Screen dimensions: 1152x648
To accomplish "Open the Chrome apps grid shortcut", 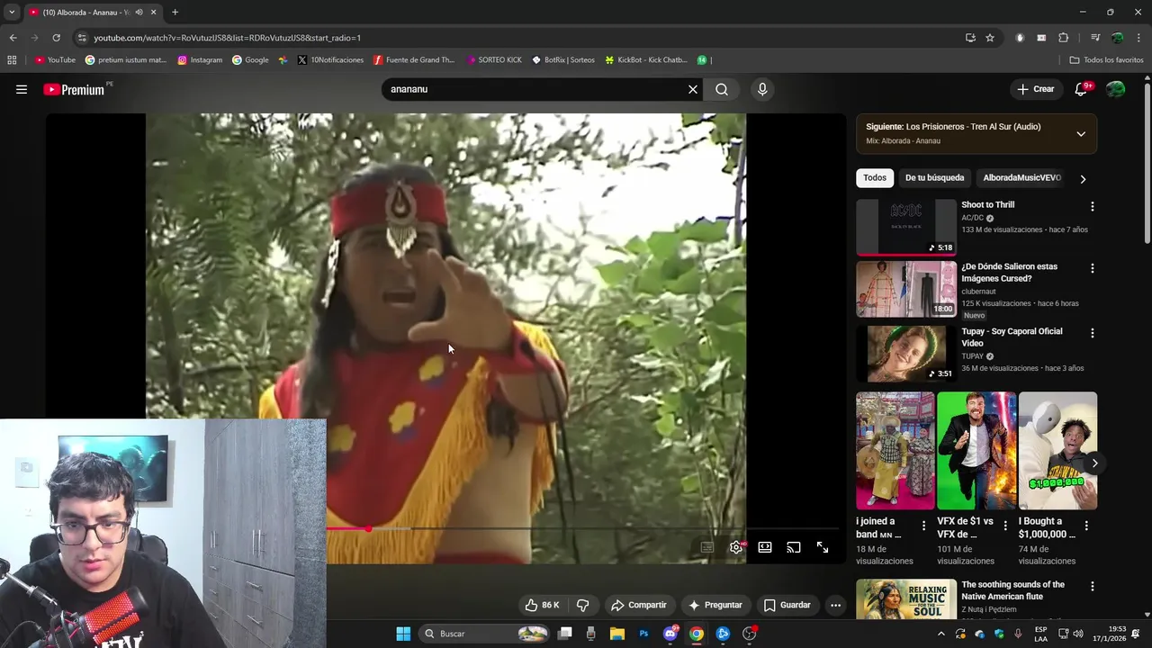I will pyautogui.click(x=12, y=60).
